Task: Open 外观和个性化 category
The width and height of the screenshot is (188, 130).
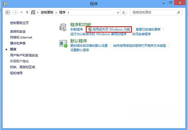Action: click(20, 61)
